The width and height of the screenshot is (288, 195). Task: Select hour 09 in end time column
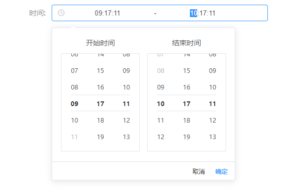point(161,87)
